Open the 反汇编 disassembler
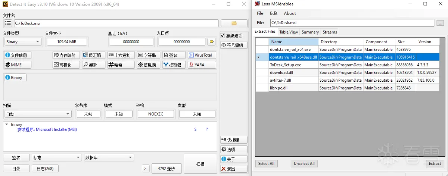Viewport: 448px width, 176px height. click(x=94, y=55)
